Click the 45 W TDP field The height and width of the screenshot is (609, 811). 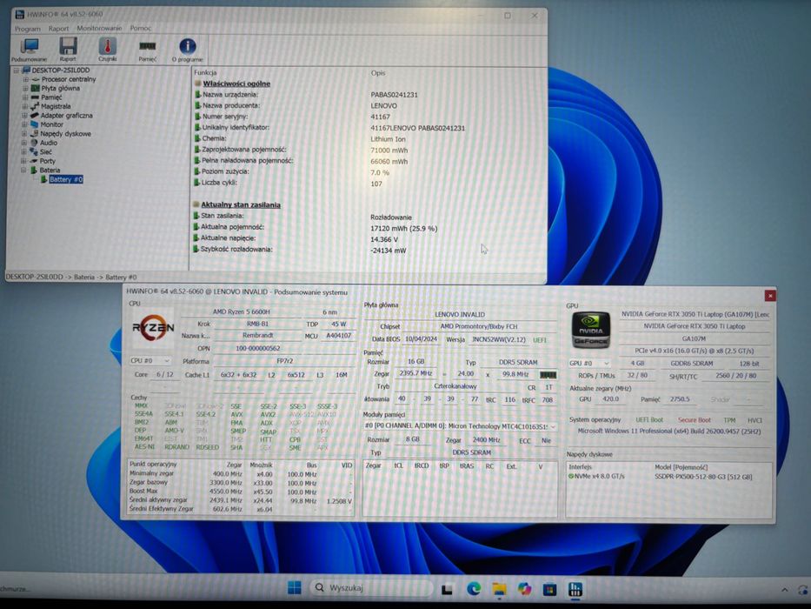point(338,325)
